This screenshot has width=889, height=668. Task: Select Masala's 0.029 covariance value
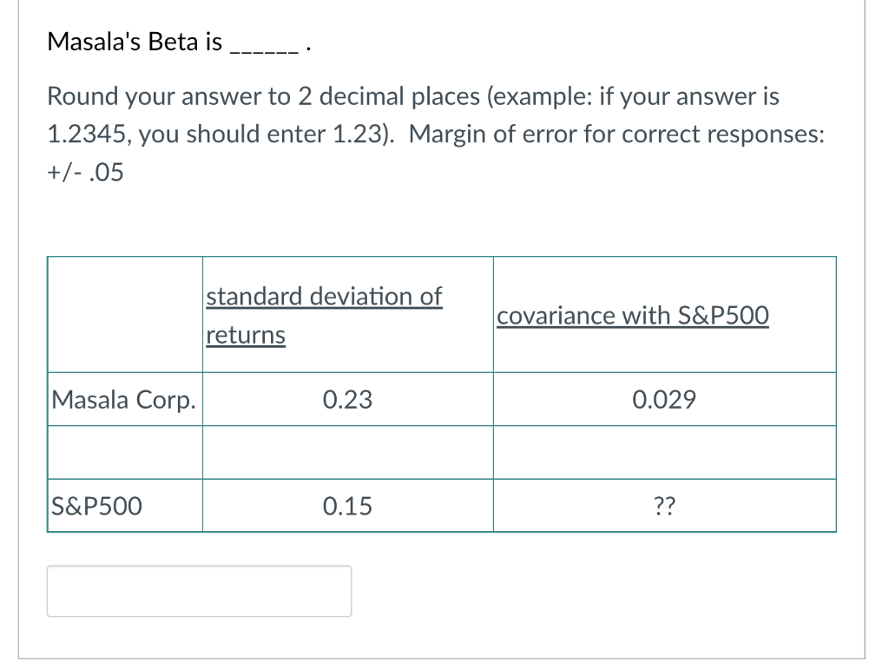point(664,399)
